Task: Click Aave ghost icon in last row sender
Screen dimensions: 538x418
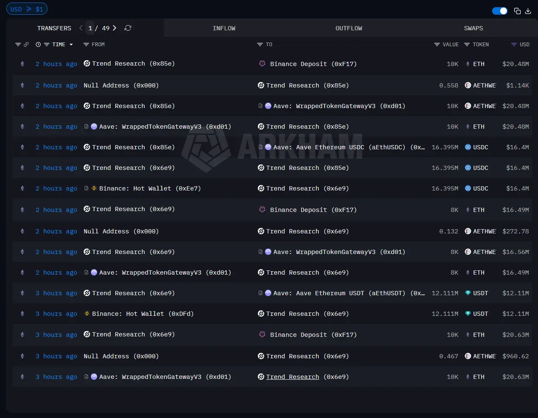Action: click(x=94, y=377)
